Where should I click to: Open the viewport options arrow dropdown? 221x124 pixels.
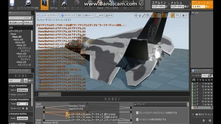coord(38,15)
